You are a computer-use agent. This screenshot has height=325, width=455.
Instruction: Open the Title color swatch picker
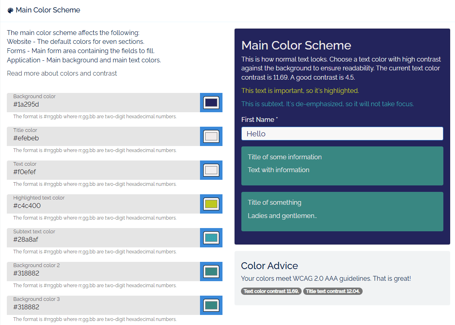[x=211, y=136]
